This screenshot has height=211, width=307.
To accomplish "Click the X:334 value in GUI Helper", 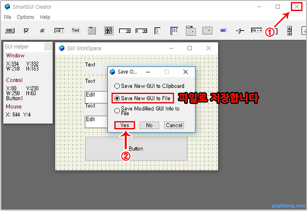I will pos(12,64).
